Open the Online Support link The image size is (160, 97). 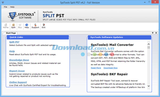(x=18, y=82)
